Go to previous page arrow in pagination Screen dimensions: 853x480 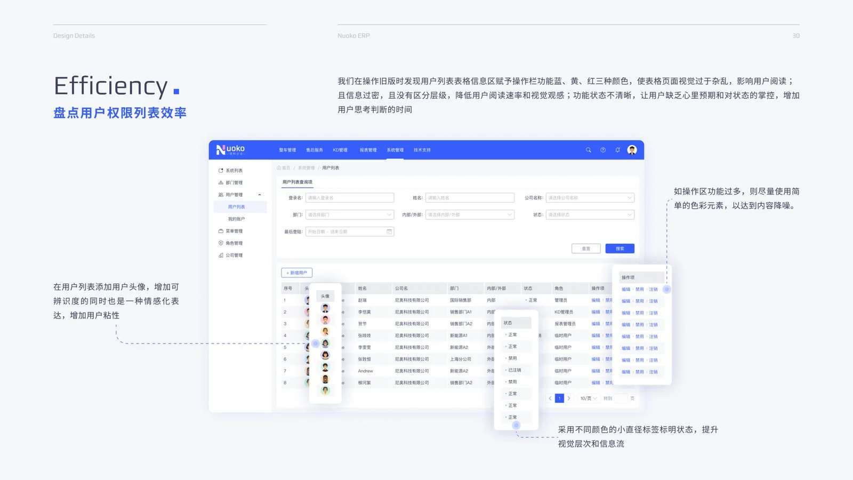point(550,398)
